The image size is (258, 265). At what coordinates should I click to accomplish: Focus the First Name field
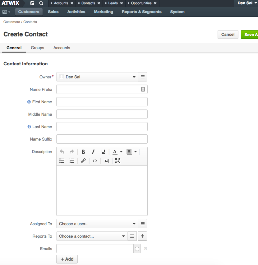[x=102, y=102]
